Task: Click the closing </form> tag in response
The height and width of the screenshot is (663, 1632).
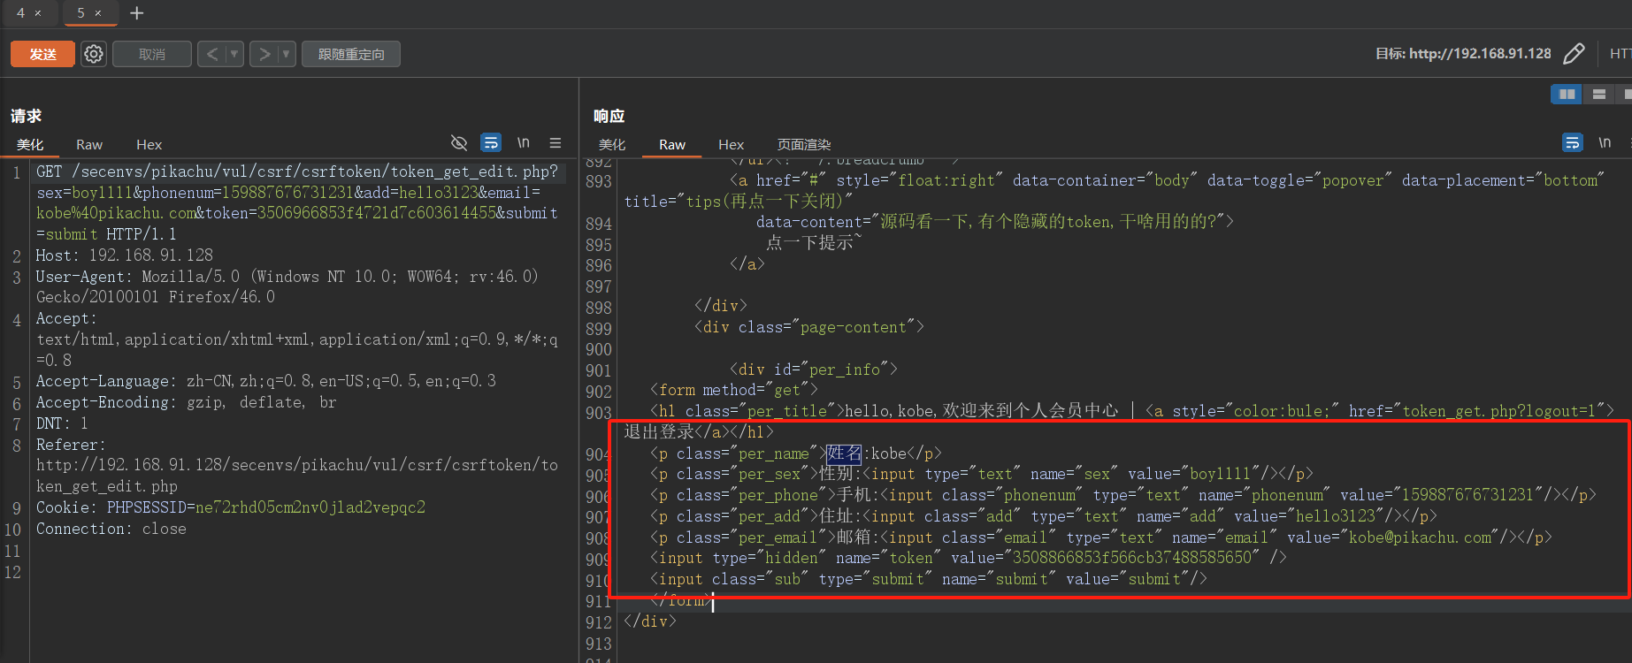Action: click(x=681, y=600)
